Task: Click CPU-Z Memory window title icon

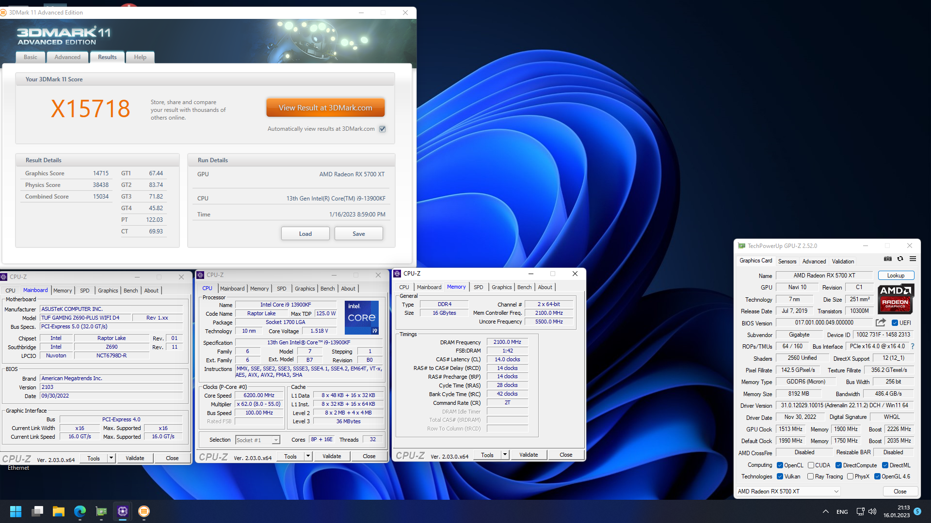Action: (x=397, y=274)
